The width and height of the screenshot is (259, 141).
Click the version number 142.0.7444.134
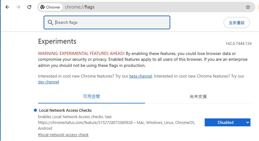[x=238, y=44]
